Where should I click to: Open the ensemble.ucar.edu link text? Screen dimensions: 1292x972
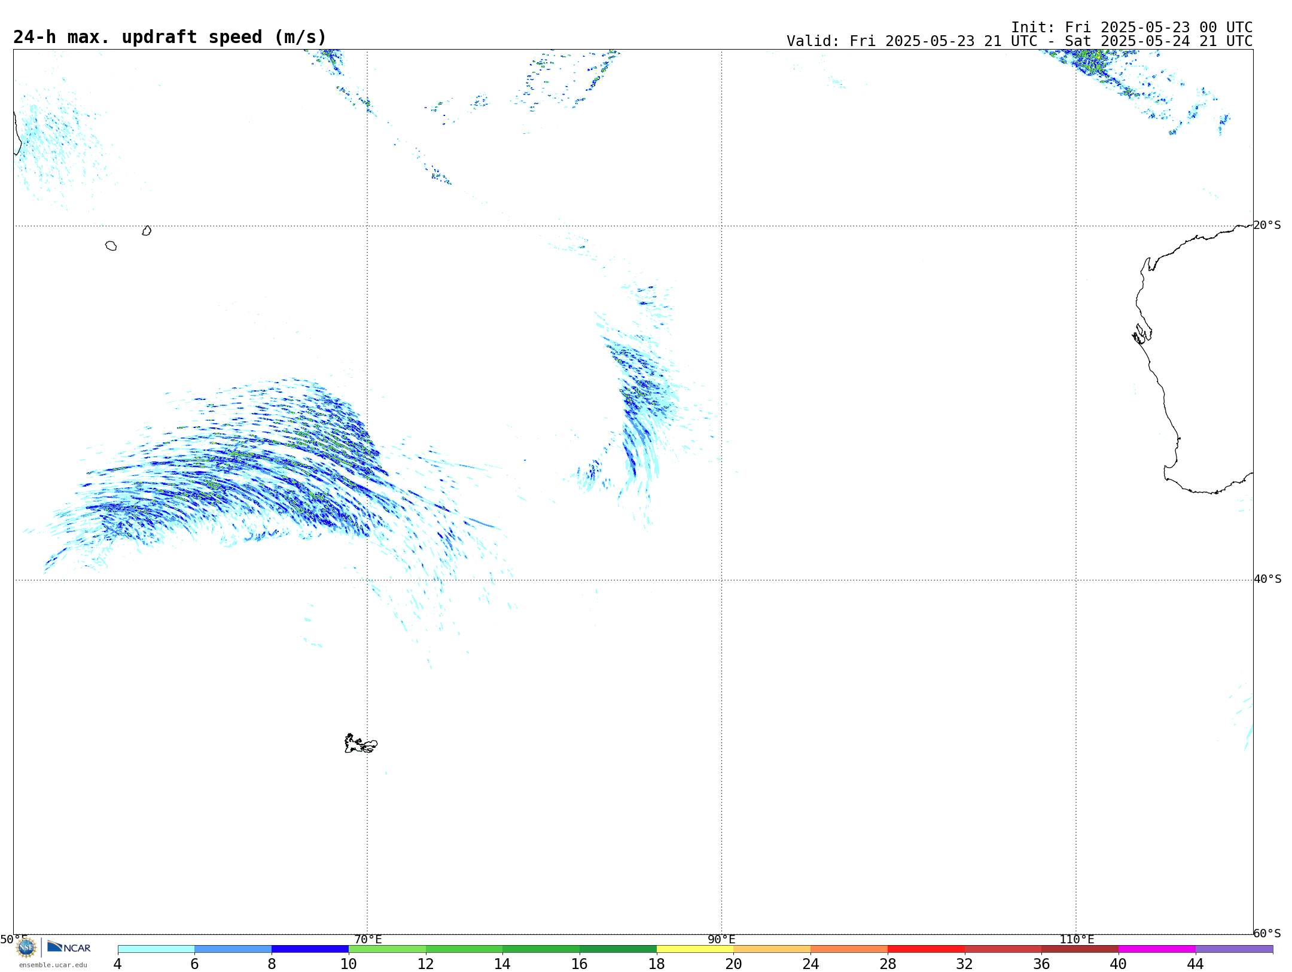53,965
